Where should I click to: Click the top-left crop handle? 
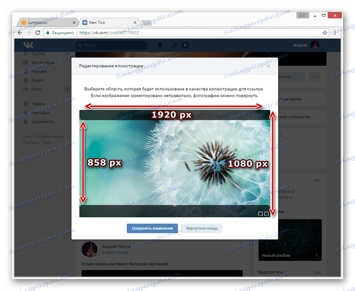80,120
